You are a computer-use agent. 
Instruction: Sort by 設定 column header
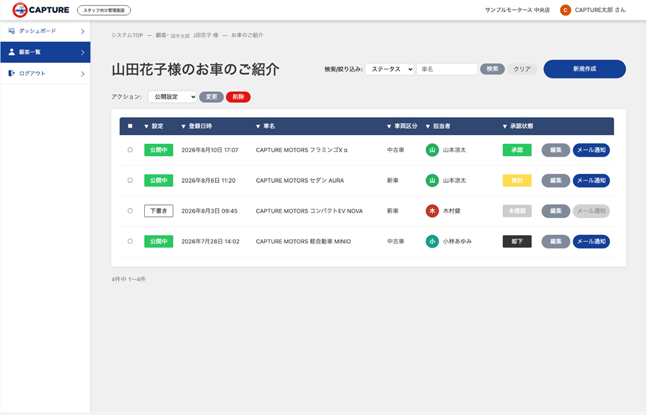[x=154, y=126]
